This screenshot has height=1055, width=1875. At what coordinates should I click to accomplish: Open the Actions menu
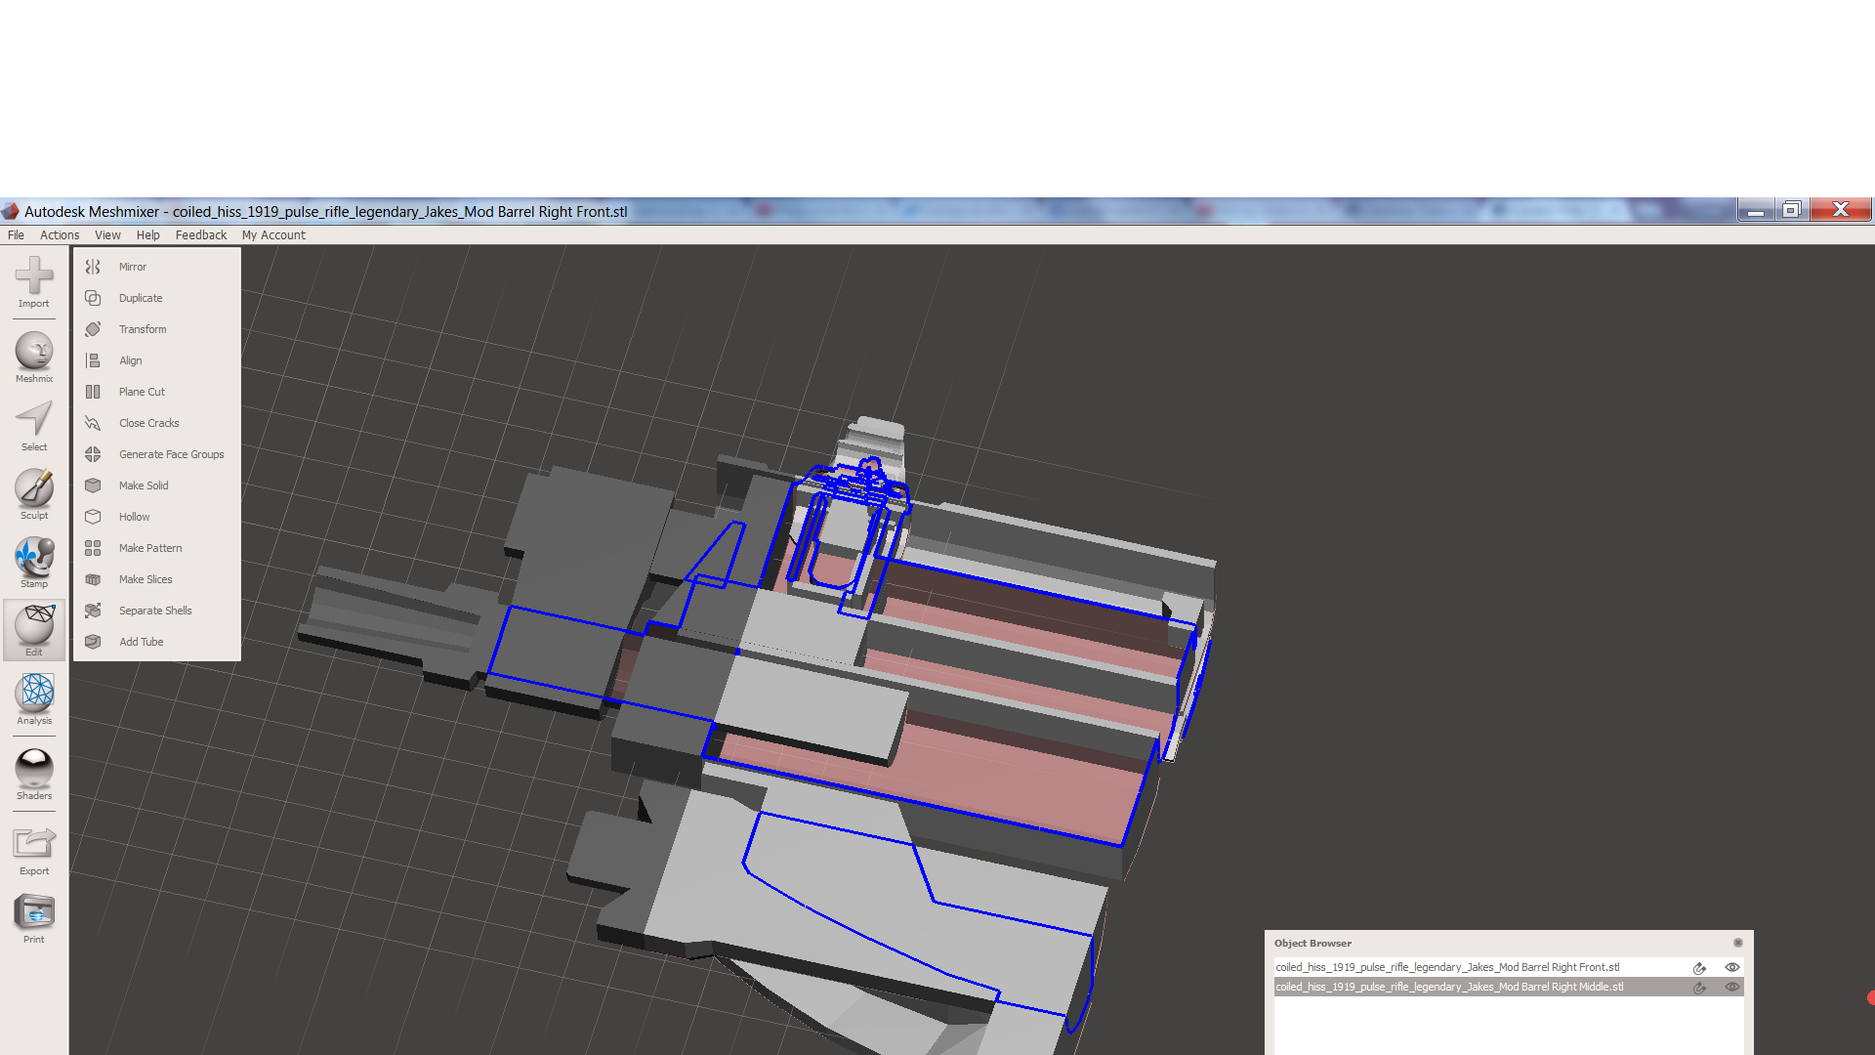point(60,235)
